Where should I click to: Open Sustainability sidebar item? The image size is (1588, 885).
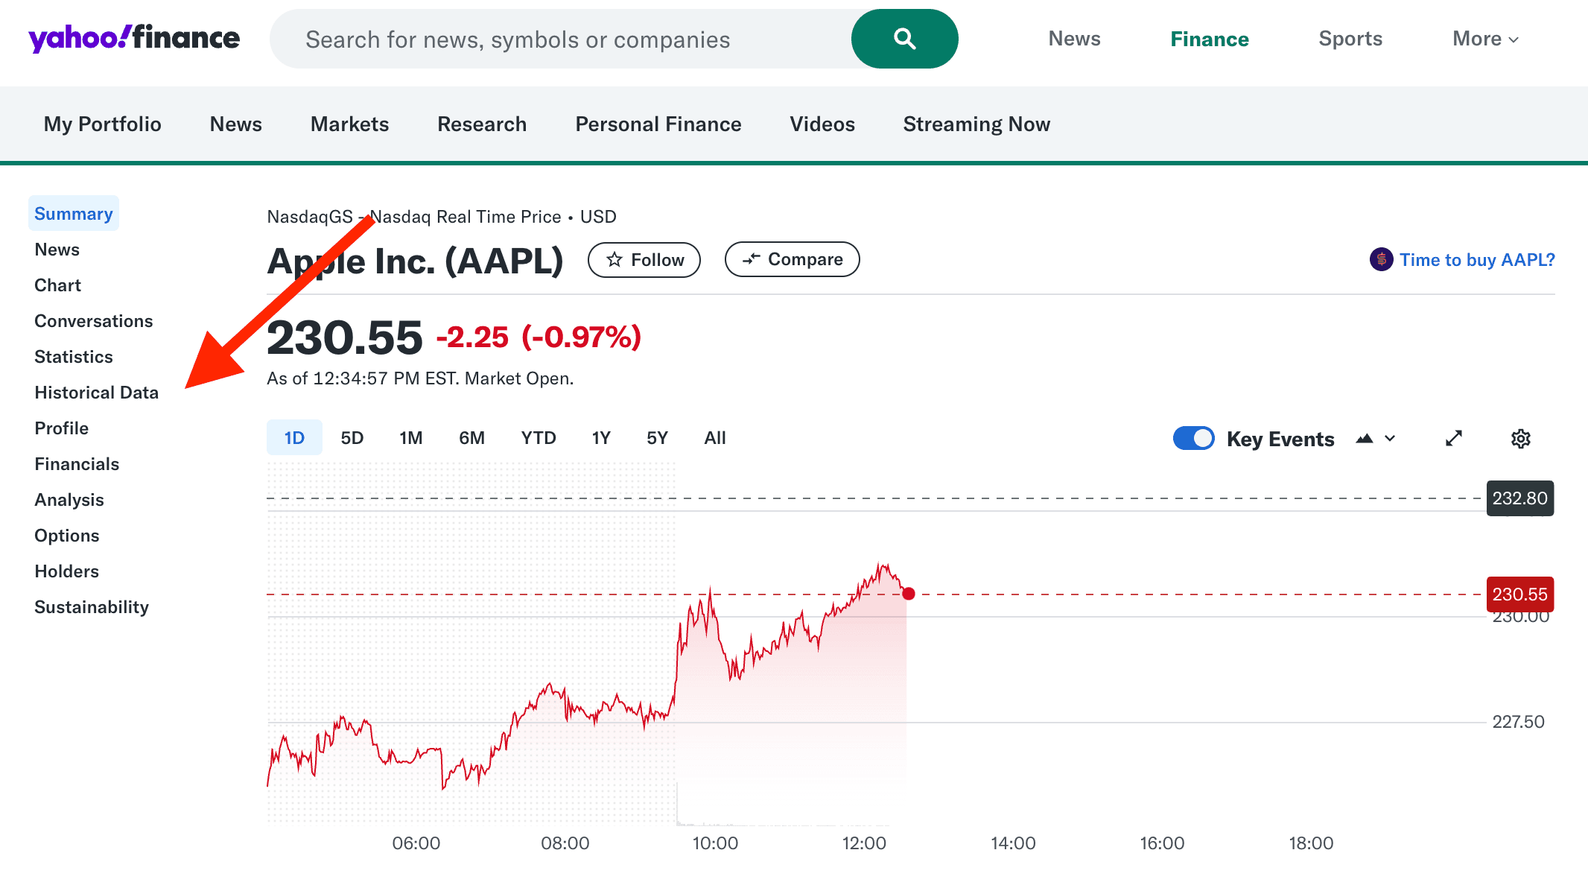pos(92,607)
